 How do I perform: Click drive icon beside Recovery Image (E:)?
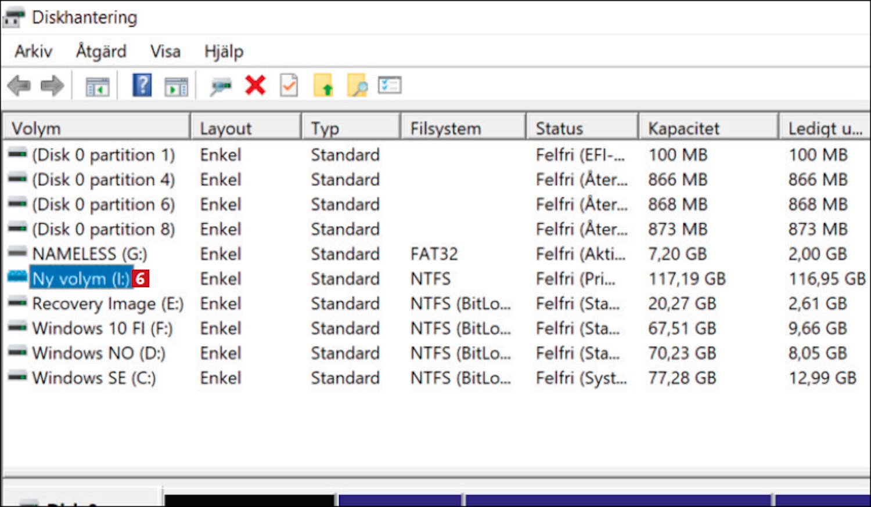click(x=17, y=303)
